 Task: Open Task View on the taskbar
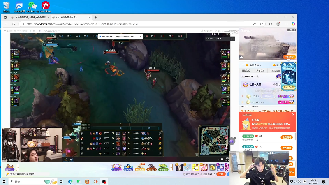(x=62, y=182)
